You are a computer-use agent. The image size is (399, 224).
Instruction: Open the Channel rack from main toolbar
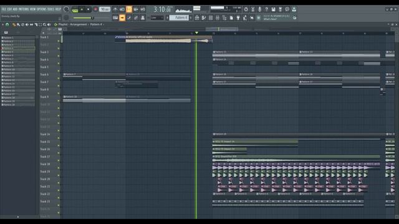211,18
